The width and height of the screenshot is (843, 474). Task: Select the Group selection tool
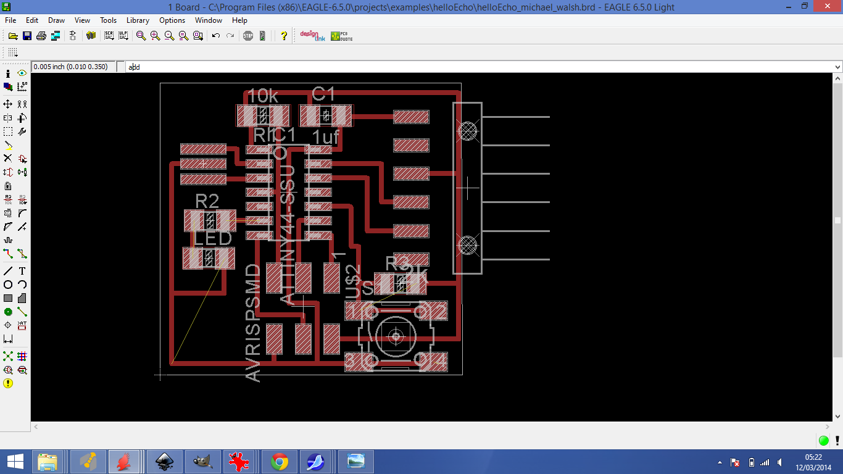pyautogui.click(x=8, y=131)
